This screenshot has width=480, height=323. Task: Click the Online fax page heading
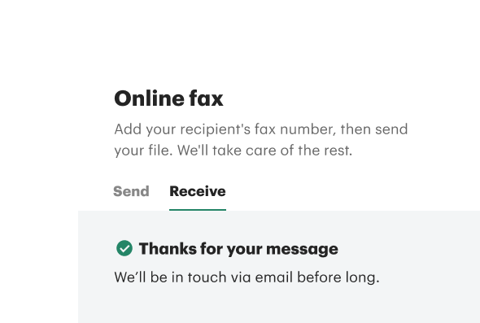(168, 98)
